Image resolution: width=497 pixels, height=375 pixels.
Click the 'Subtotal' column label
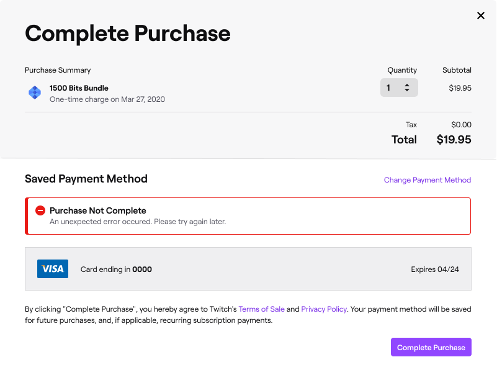pos(457,70)
